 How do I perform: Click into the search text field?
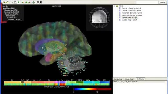tap(147, 2)
